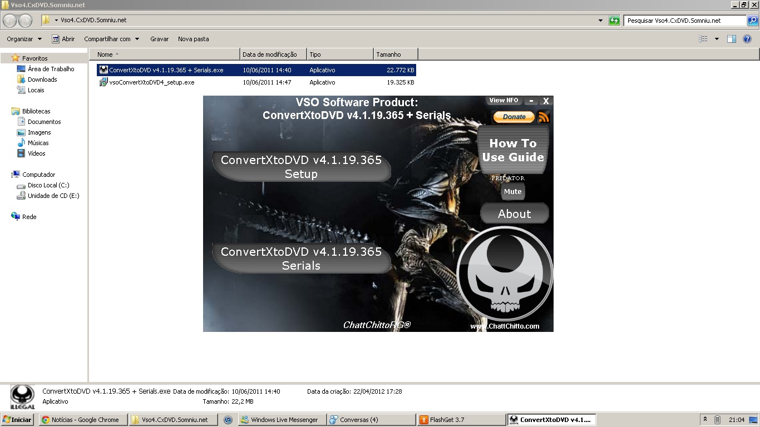
Task: Open the Organizar dropdown menu
Action: click(24, 39)
